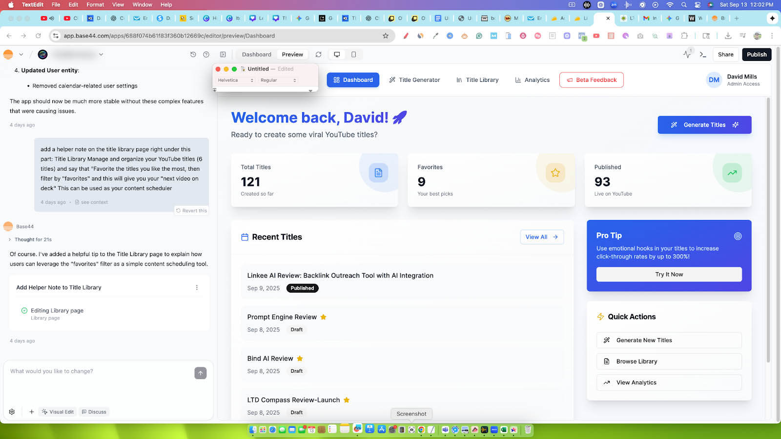Click the Favorites star card icon

coord(555,173)
